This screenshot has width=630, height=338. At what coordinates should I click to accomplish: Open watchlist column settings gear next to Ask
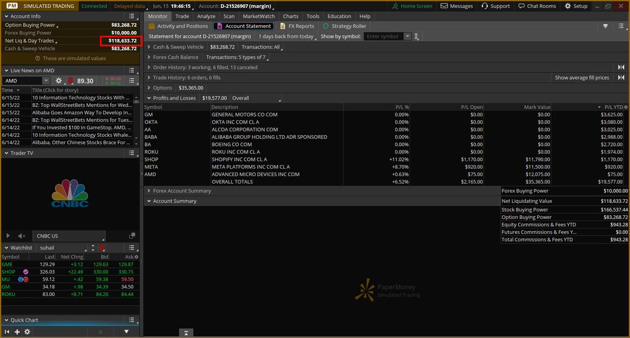136,257
